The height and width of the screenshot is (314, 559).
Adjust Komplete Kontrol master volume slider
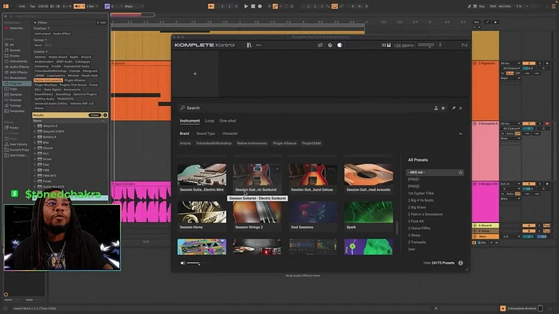pyautogui.click(x=426, y=46)
